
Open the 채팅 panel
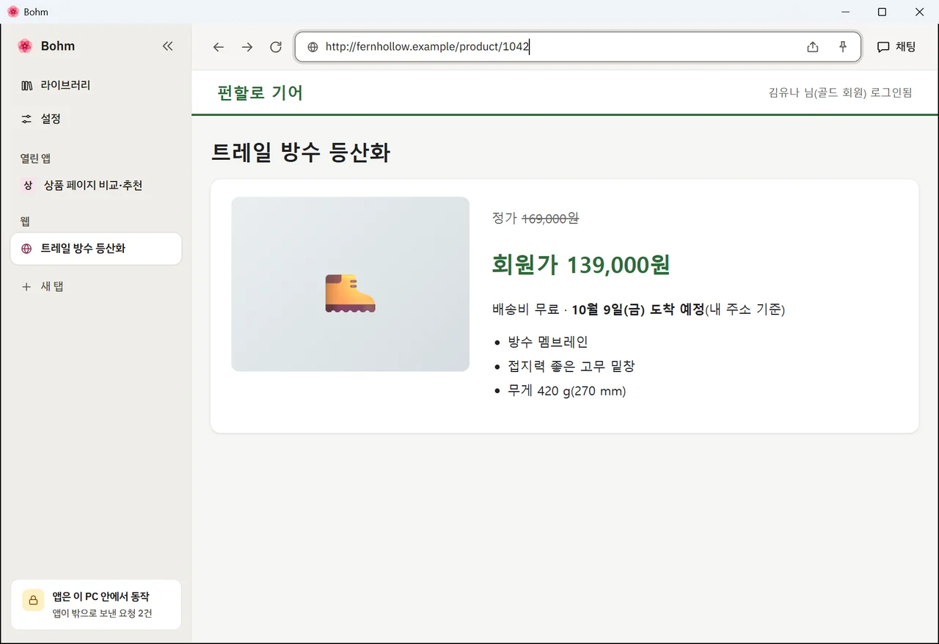click(896, 47)
